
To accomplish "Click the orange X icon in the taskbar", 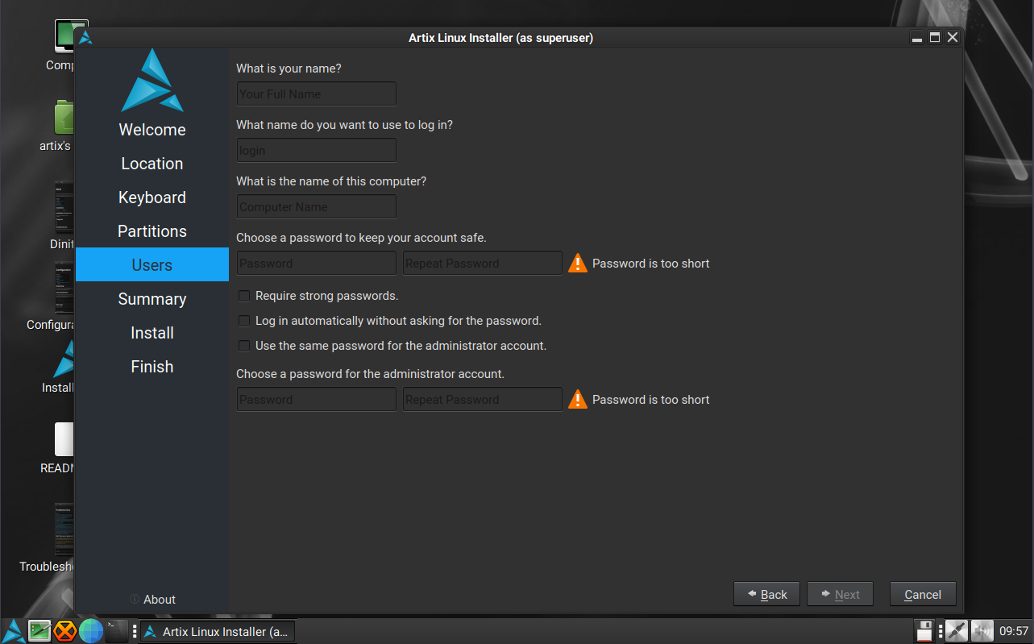I will (65, 630).
